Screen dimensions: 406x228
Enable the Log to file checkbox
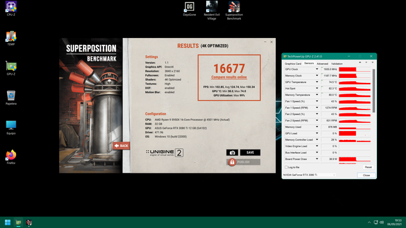click(286, 167)
